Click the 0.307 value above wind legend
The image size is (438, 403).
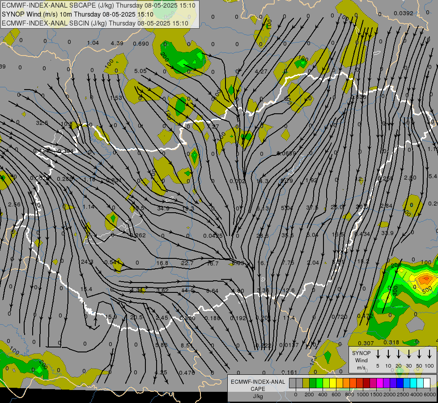tap(366, 343)
